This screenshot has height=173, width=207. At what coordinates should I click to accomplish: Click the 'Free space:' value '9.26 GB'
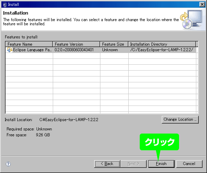(x=43, y=135)
